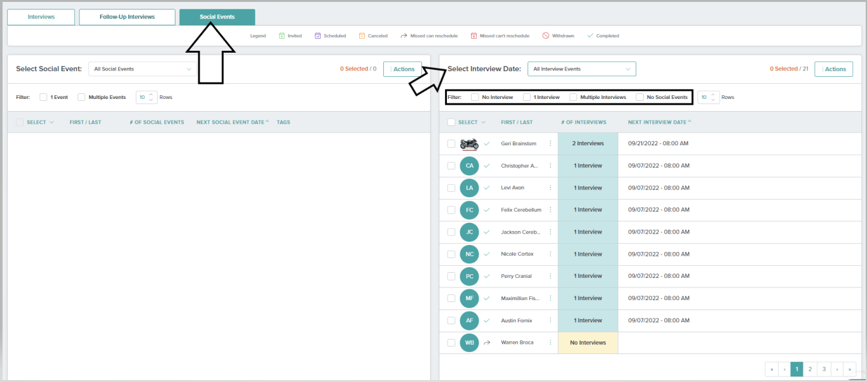Open three-dot menu for Maximillian Fis...

click(x=550, y=298)
